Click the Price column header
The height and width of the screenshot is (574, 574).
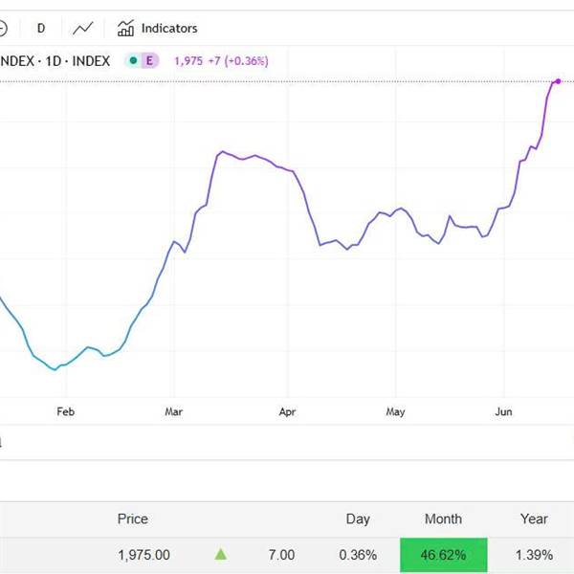[133, 519]
